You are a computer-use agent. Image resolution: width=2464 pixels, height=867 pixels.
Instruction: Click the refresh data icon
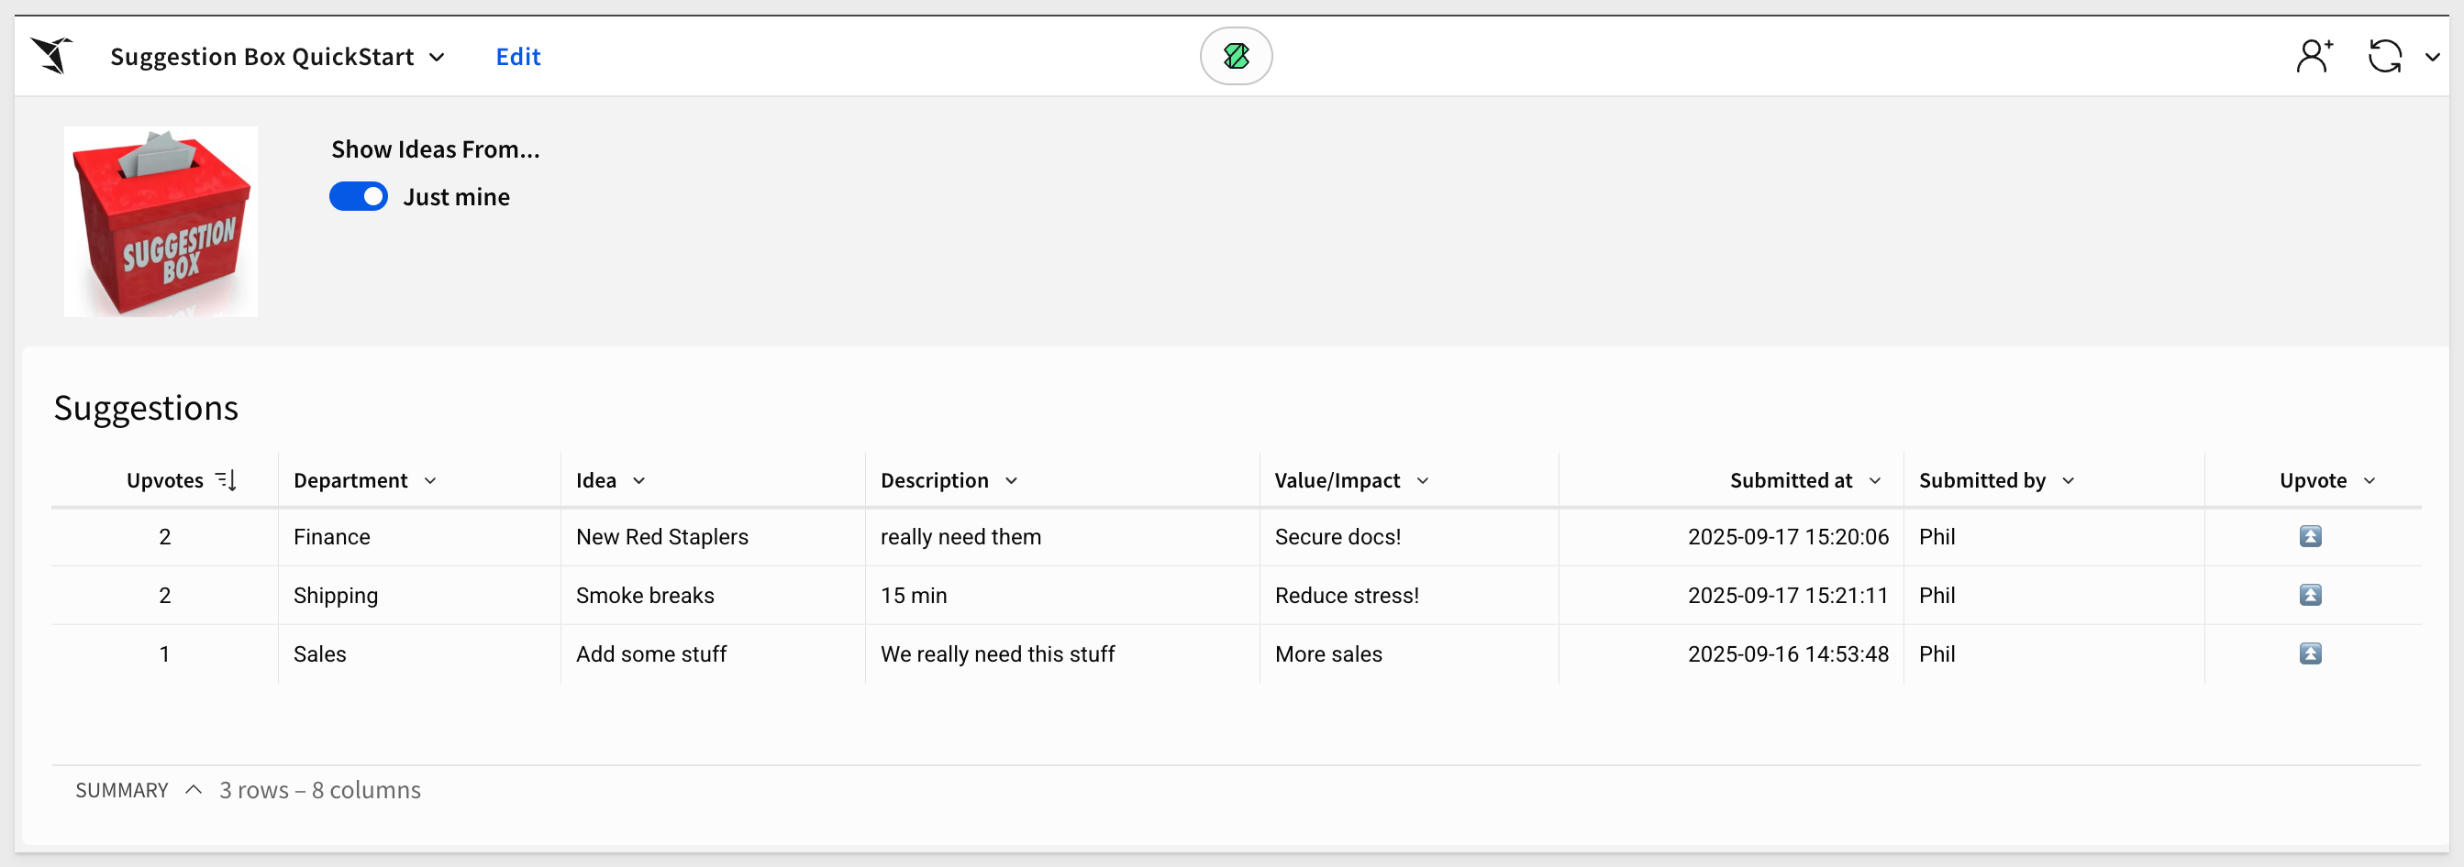point(2383,57)
